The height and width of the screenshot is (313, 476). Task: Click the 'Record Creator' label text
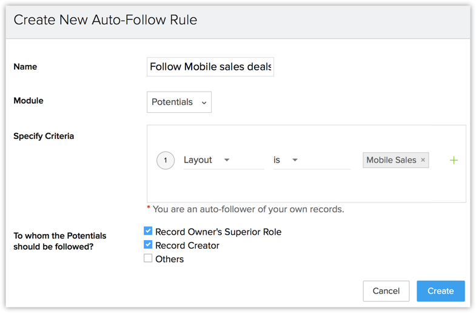[x=187, y=246]
